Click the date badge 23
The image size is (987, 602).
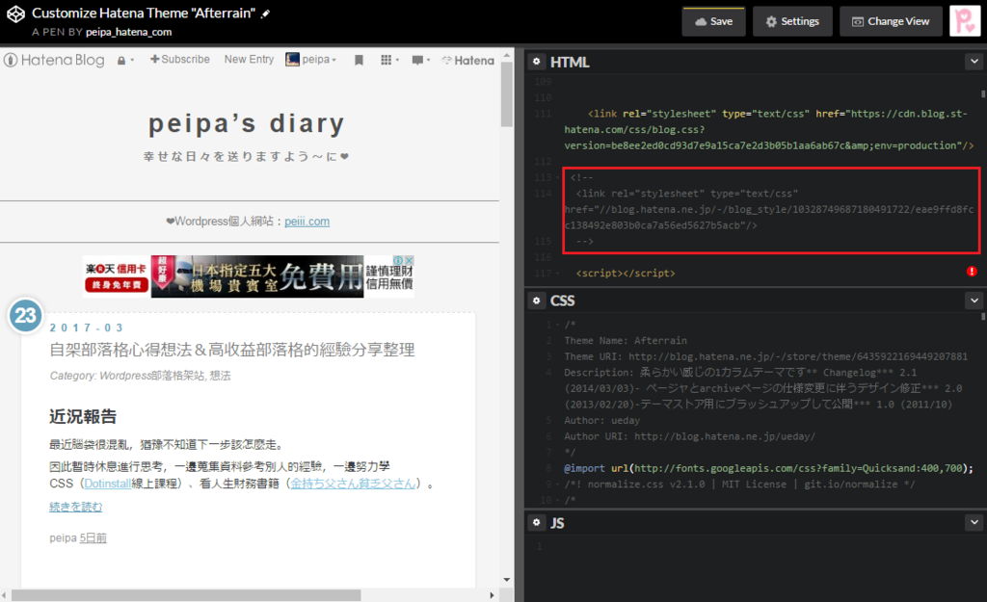25,315
